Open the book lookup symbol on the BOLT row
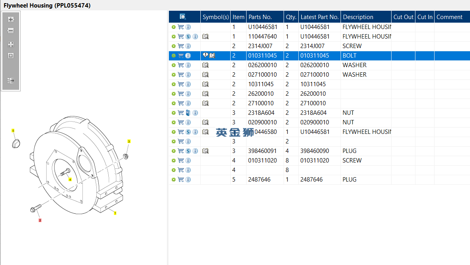This screenshot has height=265, width=470. [x=212, y=56]
